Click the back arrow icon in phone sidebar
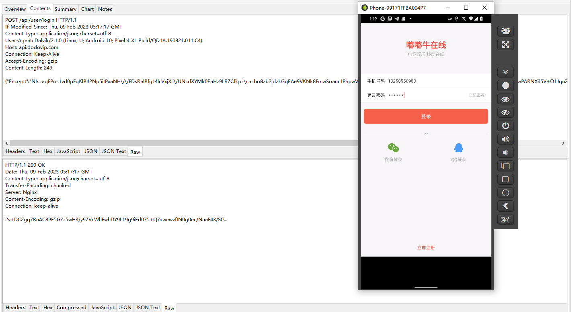This screenshot has width=571, height=312. 505,206
